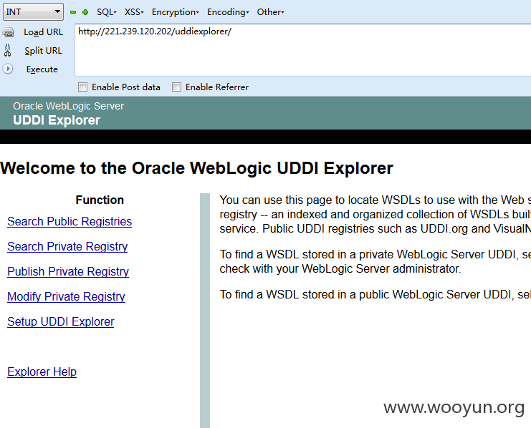Enable the Post data checkbox
Screen dimensions: 531x428
[82, 87]
